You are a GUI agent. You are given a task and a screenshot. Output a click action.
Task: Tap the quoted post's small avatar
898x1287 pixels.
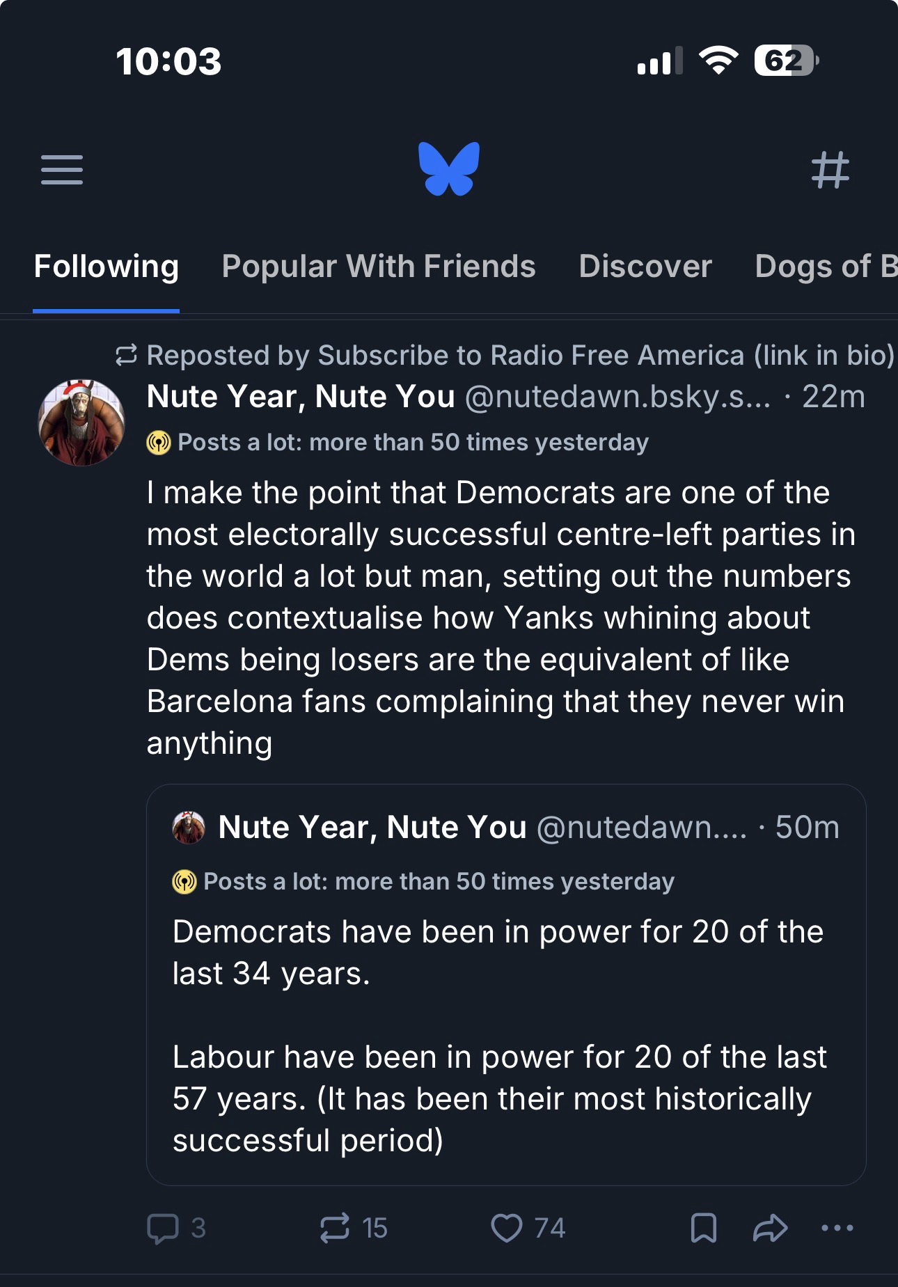coord(189,828)
